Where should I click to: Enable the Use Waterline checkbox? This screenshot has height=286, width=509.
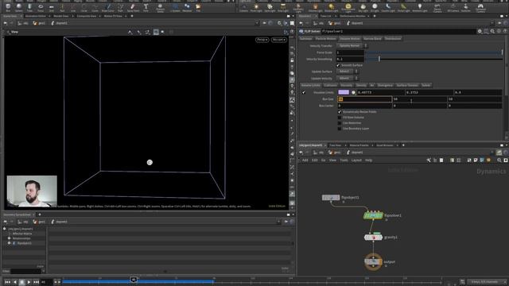pos(340,123)
